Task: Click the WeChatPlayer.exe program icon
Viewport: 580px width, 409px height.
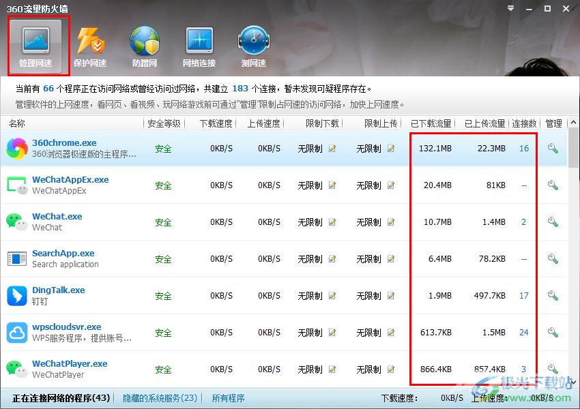Action: (17, 369)
